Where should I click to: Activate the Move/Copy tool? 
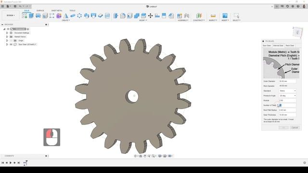[151, 16]
